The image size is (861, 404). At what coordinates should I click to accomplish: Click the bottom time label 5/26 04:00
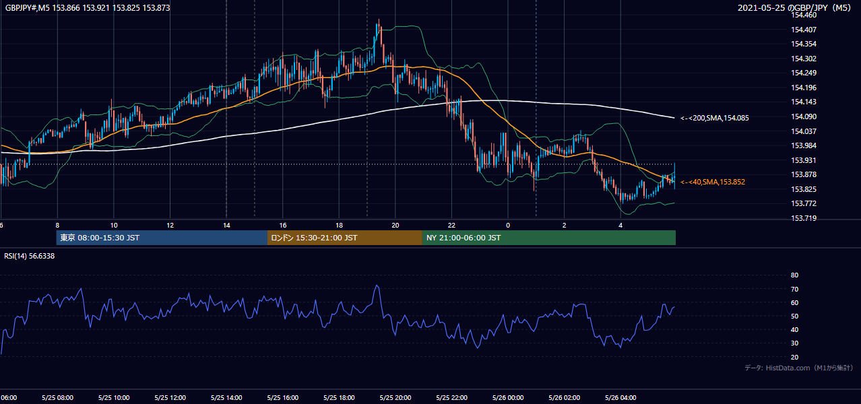pyautogui.click(x=620, y=398)
